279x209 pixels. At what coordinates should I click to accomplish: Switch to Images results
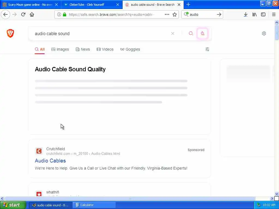coord(60,49)
